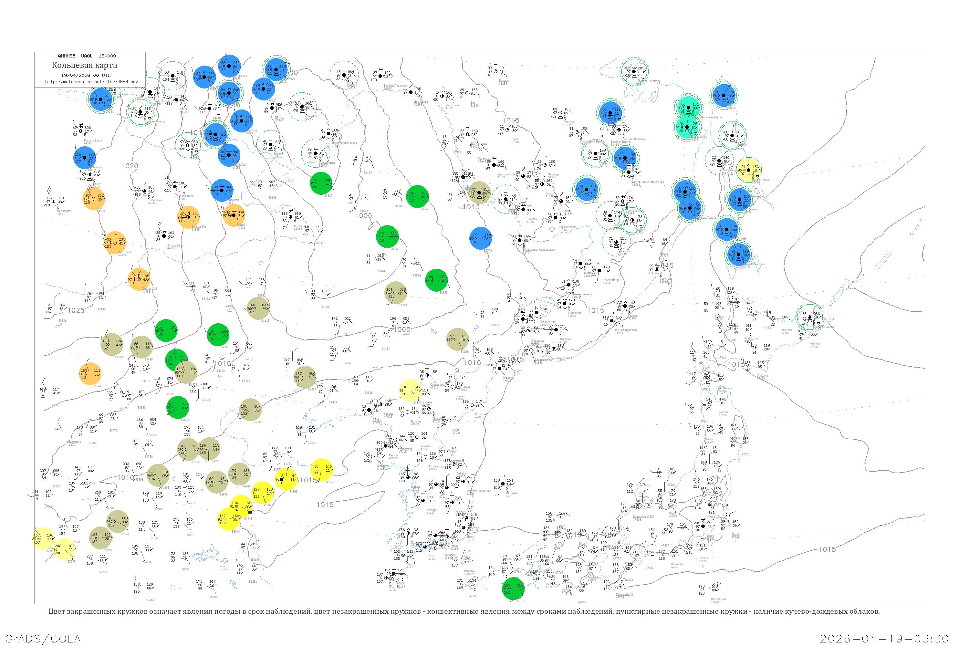
Task: Click the 19/04/2026 00 UTC date text
Action: (86, 75)
